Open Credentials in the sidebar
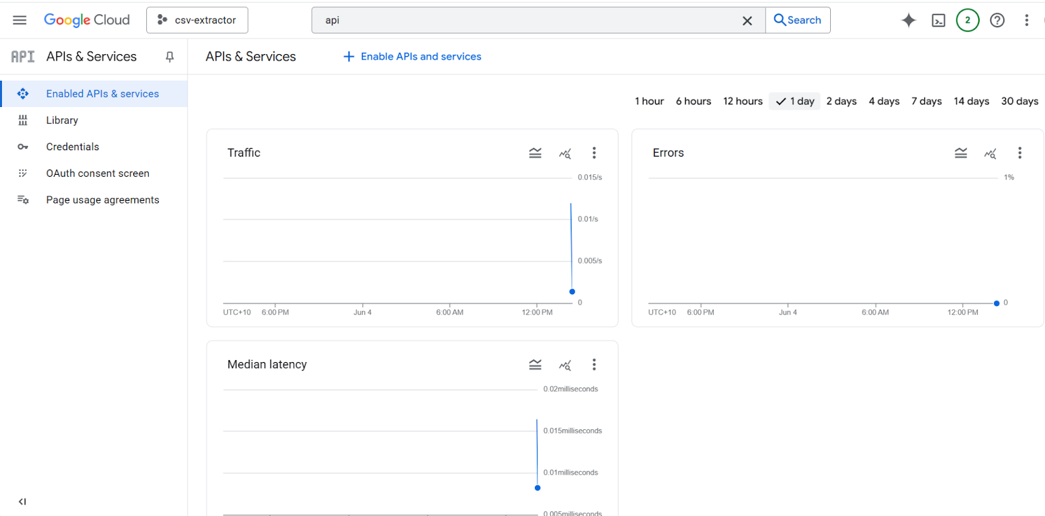1045x516 pixels. [72, 147]
